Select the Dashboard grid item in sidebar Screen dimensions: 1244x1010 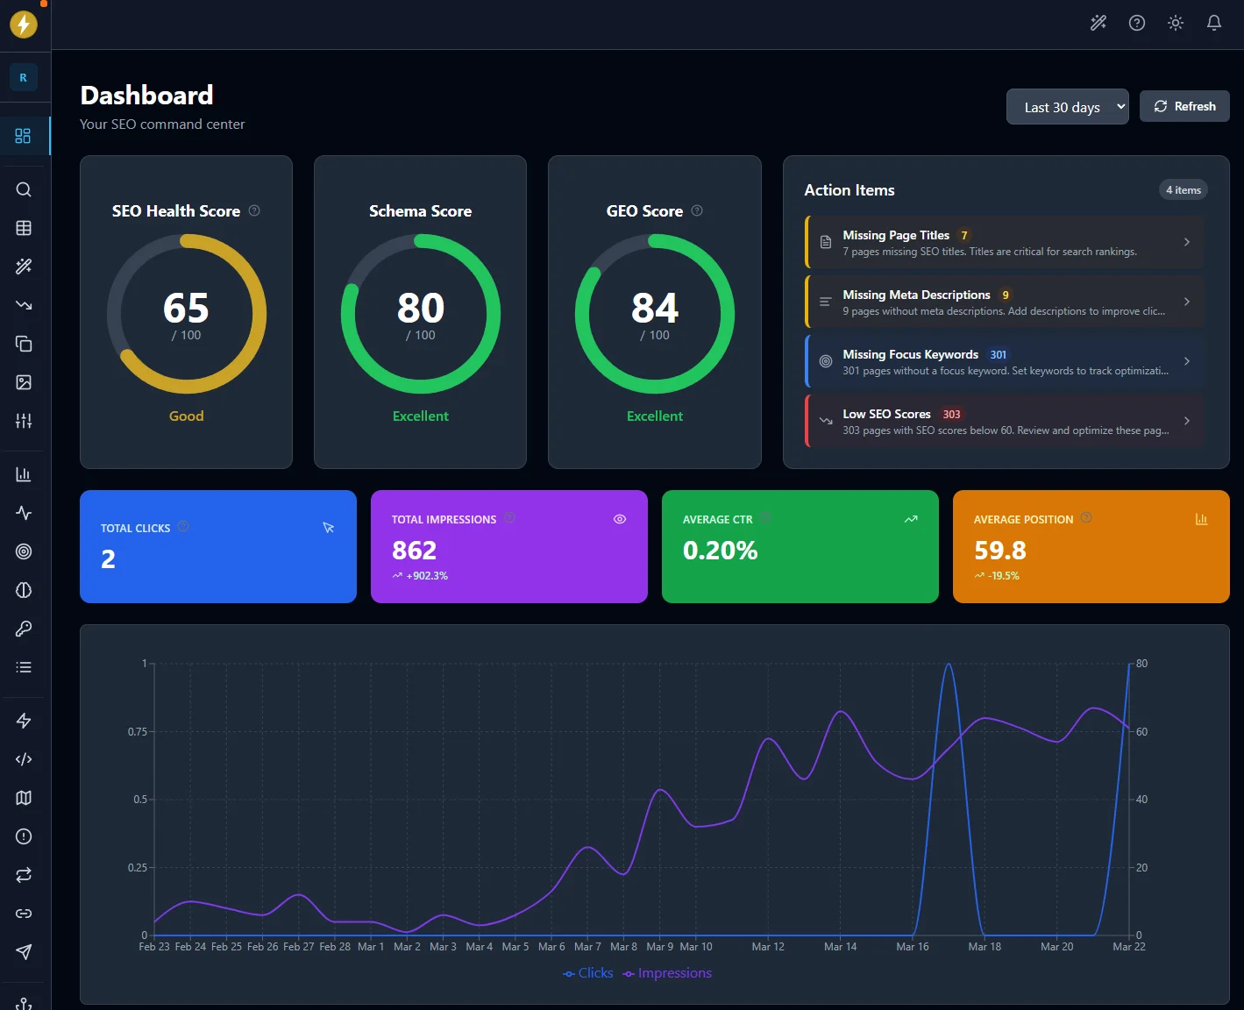click(24, 136)
